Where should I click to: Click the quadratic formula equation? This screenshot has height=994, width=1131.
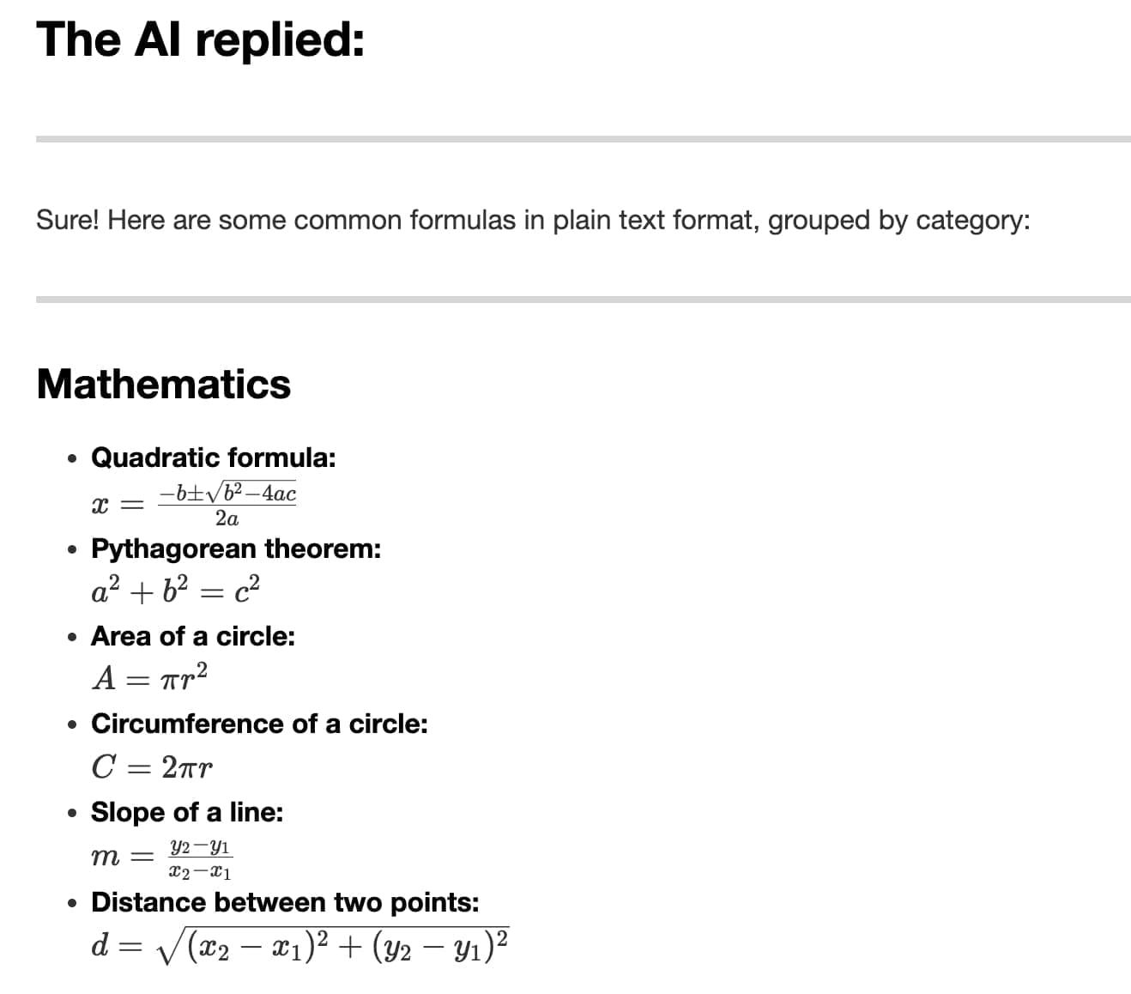click(194, 505)
